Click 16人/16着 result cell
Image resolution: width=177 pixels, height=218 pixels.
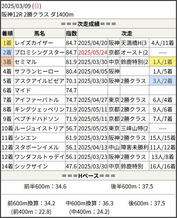(x=163, y=166)
